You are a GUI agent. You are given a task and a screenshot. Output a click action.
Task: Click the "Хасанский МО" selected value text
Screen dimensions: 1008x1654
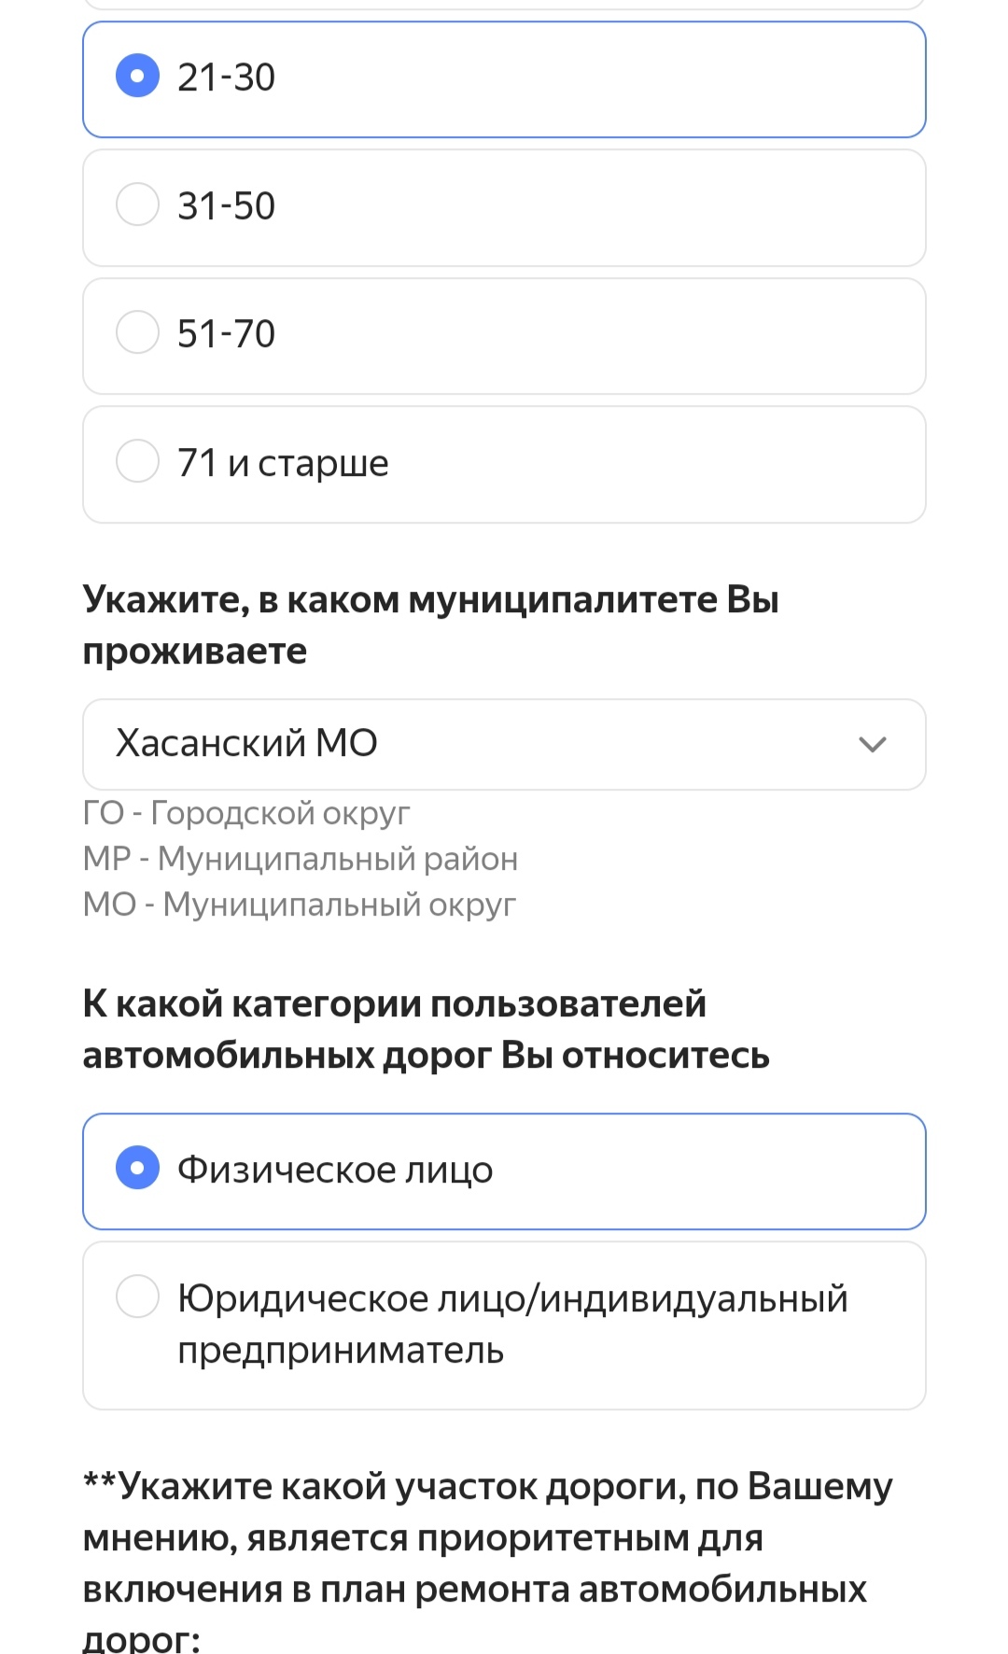pyautogui.click(x=246, y=743)
